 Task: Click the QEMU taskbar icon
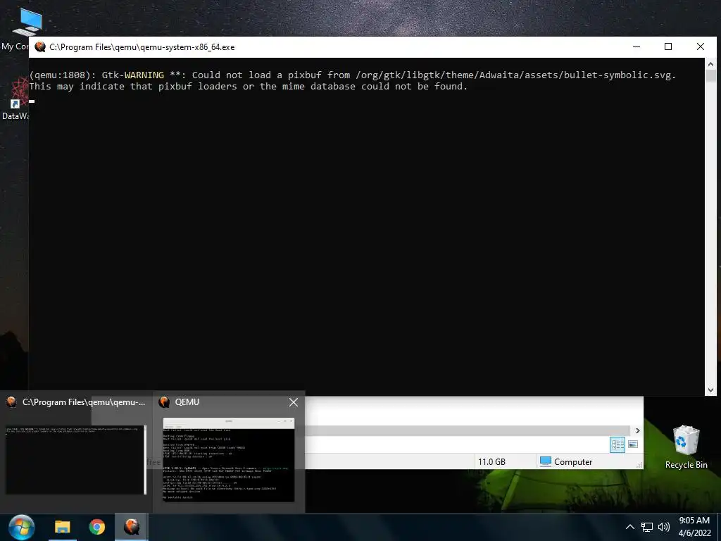pos(132,527)
